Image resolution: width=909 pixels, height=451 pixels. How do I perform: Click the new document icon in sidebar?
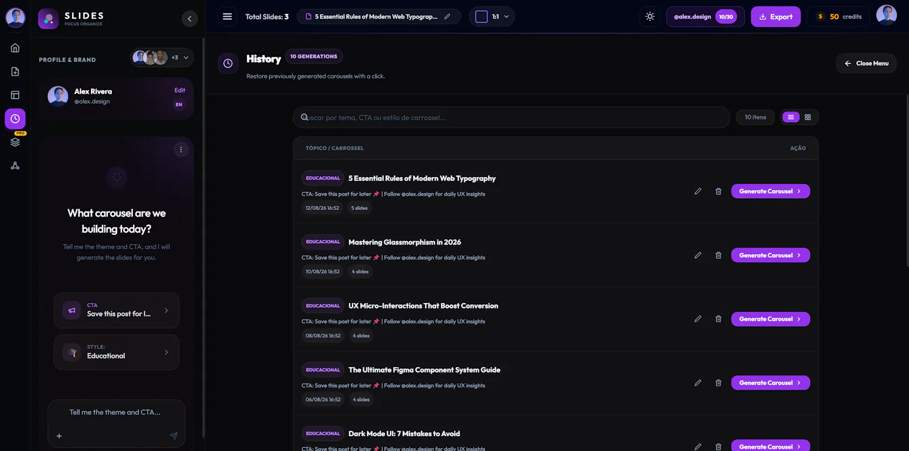point(15,71)
